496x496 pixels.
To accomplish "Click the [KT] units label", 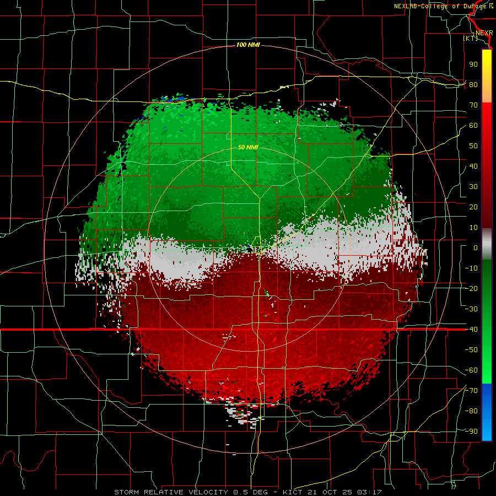I will (x=471, y=38).
